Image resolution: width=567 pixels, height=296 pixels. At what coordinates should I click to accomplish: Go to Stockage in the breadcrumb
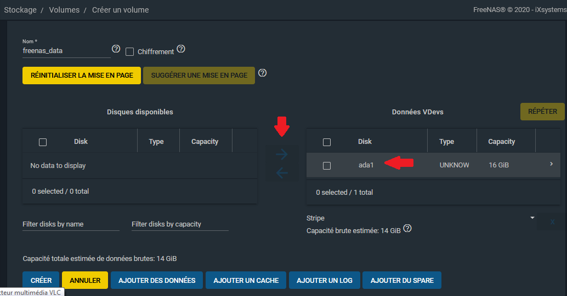click(20, 10)
